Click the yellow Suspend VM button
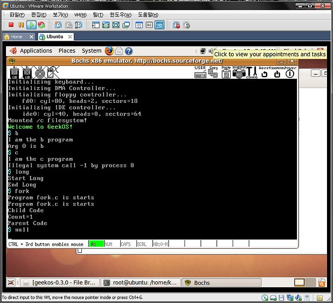The width and height of the screenshot is (333, 303). click(x=21, y=25)
